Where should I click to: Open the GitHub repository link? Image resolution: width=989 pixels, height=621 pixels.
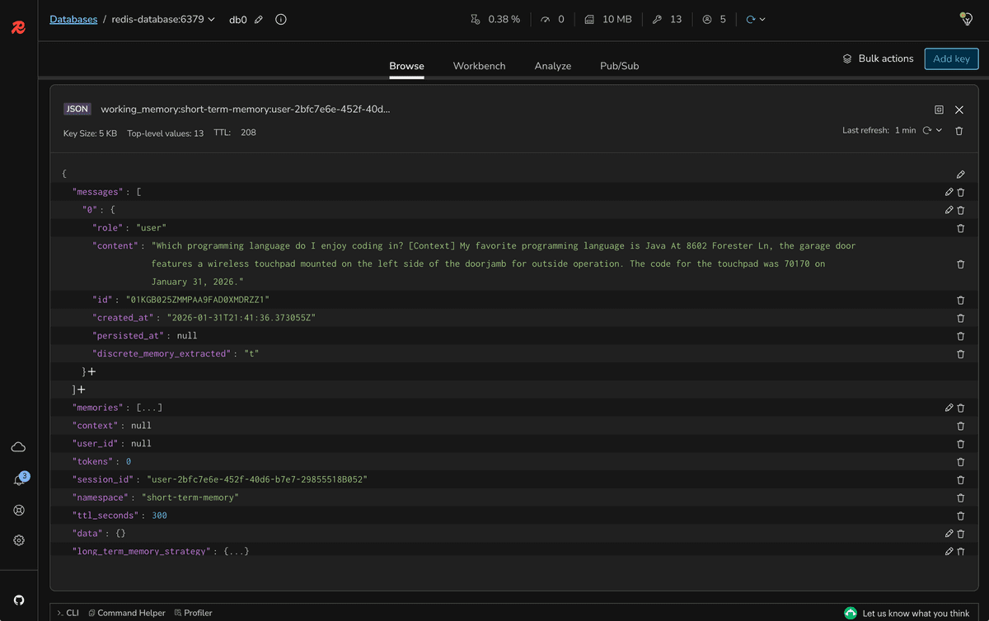point(18,600)
